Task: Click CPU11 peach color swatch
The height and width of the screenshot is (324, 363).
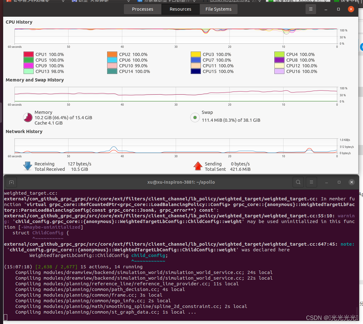Action: click(x=195, y=66)
